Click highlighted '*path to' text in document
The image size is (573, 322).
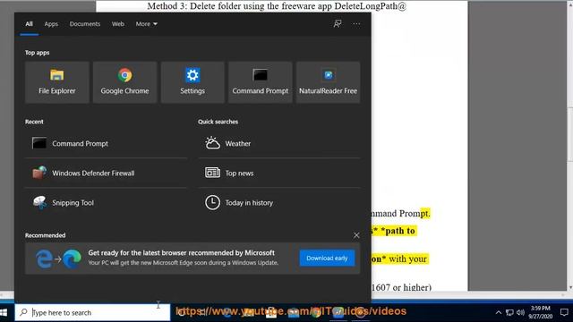pyautogui.click(x=398, y=231)
